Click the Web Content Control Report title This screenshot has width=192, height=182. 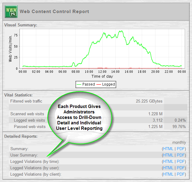point(54,12)
